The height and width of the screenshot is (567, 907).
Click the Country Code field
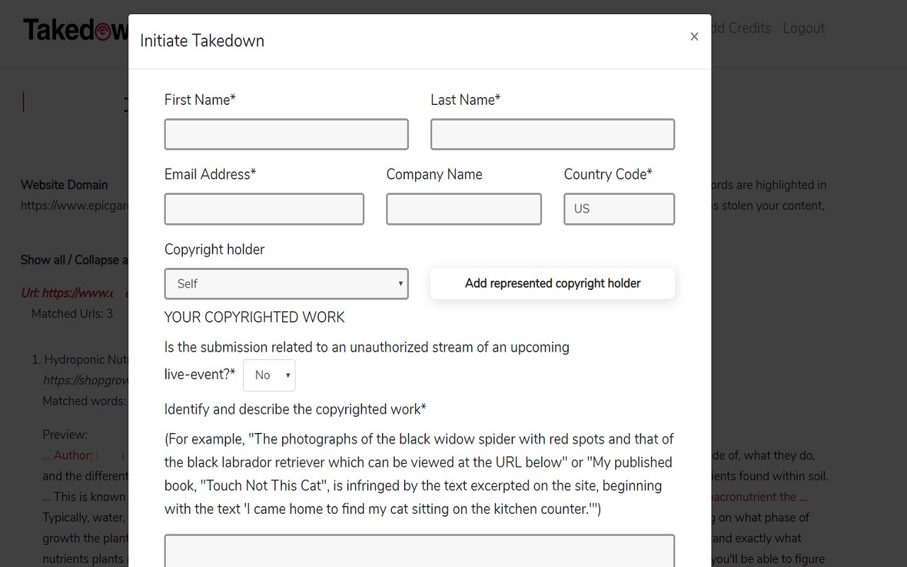pos(619,209)
